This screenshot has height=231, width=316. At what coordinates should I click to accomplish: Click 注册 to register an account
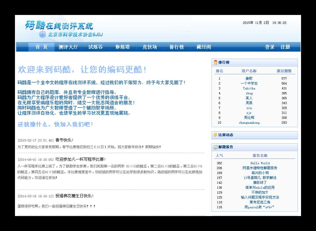pos(285,47)
